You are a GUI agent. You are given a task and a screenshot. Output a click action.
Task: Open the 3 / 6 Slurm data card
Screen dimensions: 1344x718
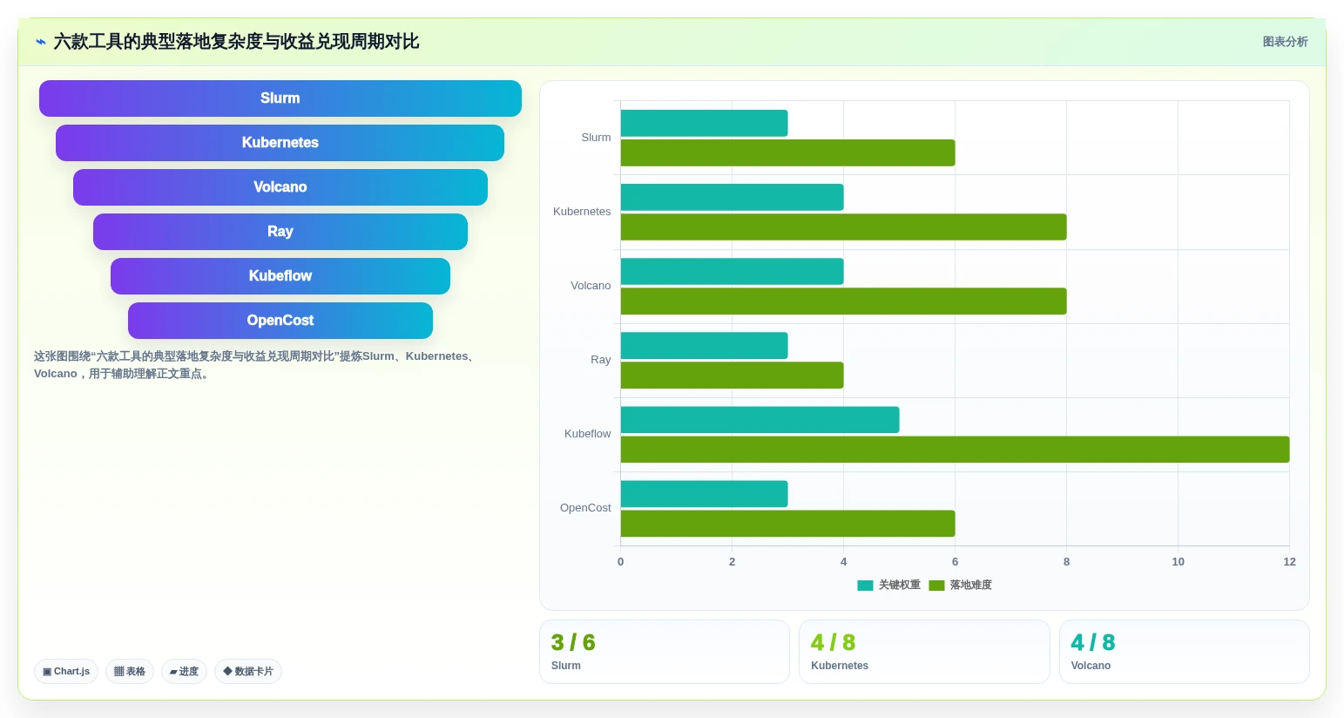tap(665, 652)
